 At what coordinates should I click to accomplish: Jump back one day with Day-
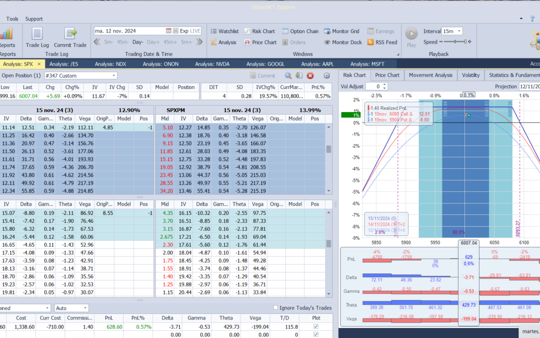138,42
